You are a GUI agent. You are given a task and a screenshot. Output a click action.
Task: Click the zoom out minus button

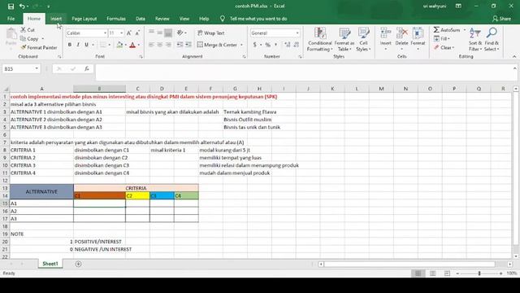click(x=457, y=273)
